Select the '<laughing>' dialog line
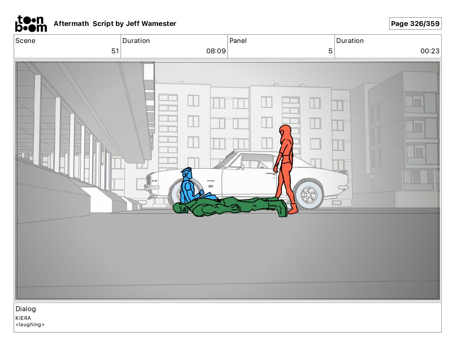456x353 pixels. click(30, 324)
